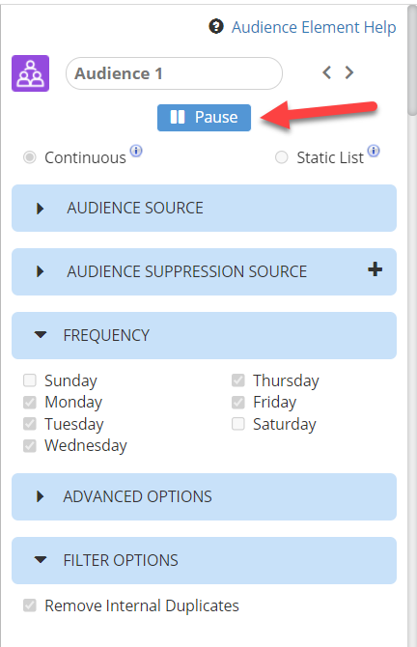
Task: Click info icon next to Continuous
Action: click(136, 151)
